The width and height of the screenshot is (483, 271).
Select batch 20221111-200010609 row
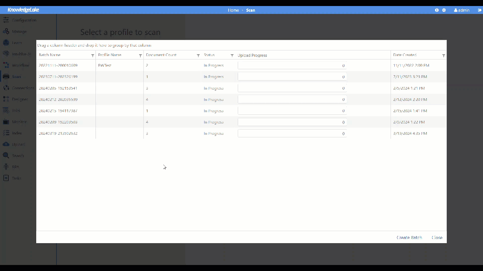click(58, 65)
